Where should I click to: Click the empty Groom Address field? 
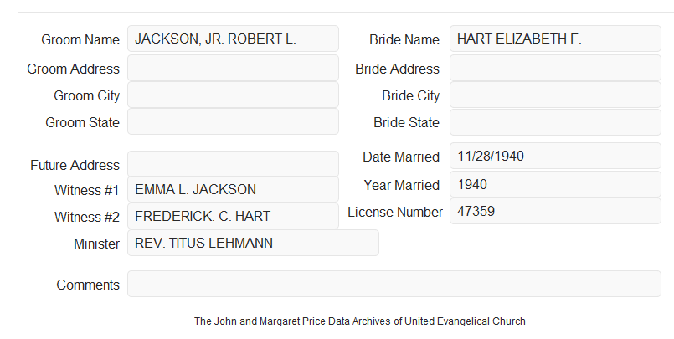[233, 68]
